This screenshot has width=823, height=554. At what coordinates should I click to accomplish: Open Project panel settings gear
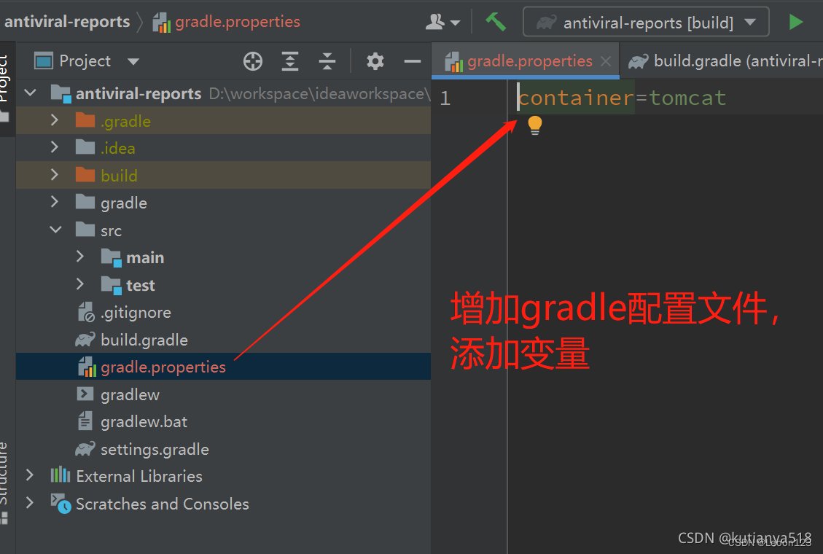375,61
